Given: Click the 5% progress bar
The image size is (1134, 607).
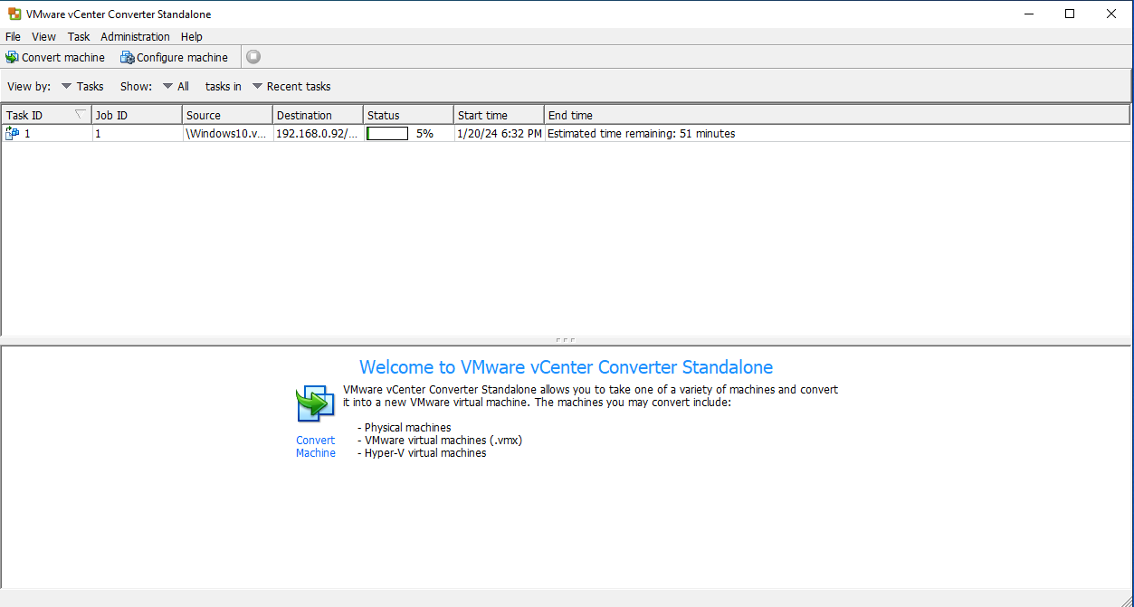Looking at the screenshot, I should [x=387, y=133].
